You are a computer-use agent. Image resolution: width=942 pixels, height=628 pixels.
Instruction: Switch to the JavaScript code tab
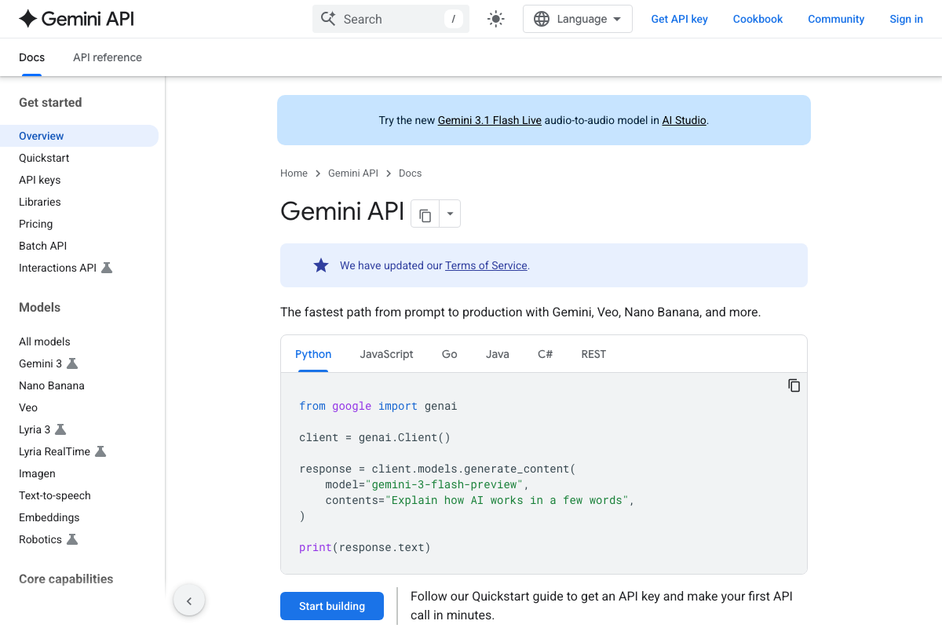coord(386,354)
